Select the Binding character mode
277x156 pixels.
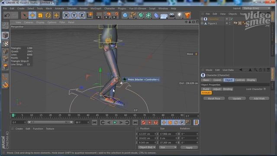coord(228,89)
